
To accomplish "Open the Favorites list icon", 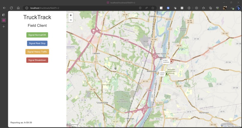I will click(x=204, y=8).
